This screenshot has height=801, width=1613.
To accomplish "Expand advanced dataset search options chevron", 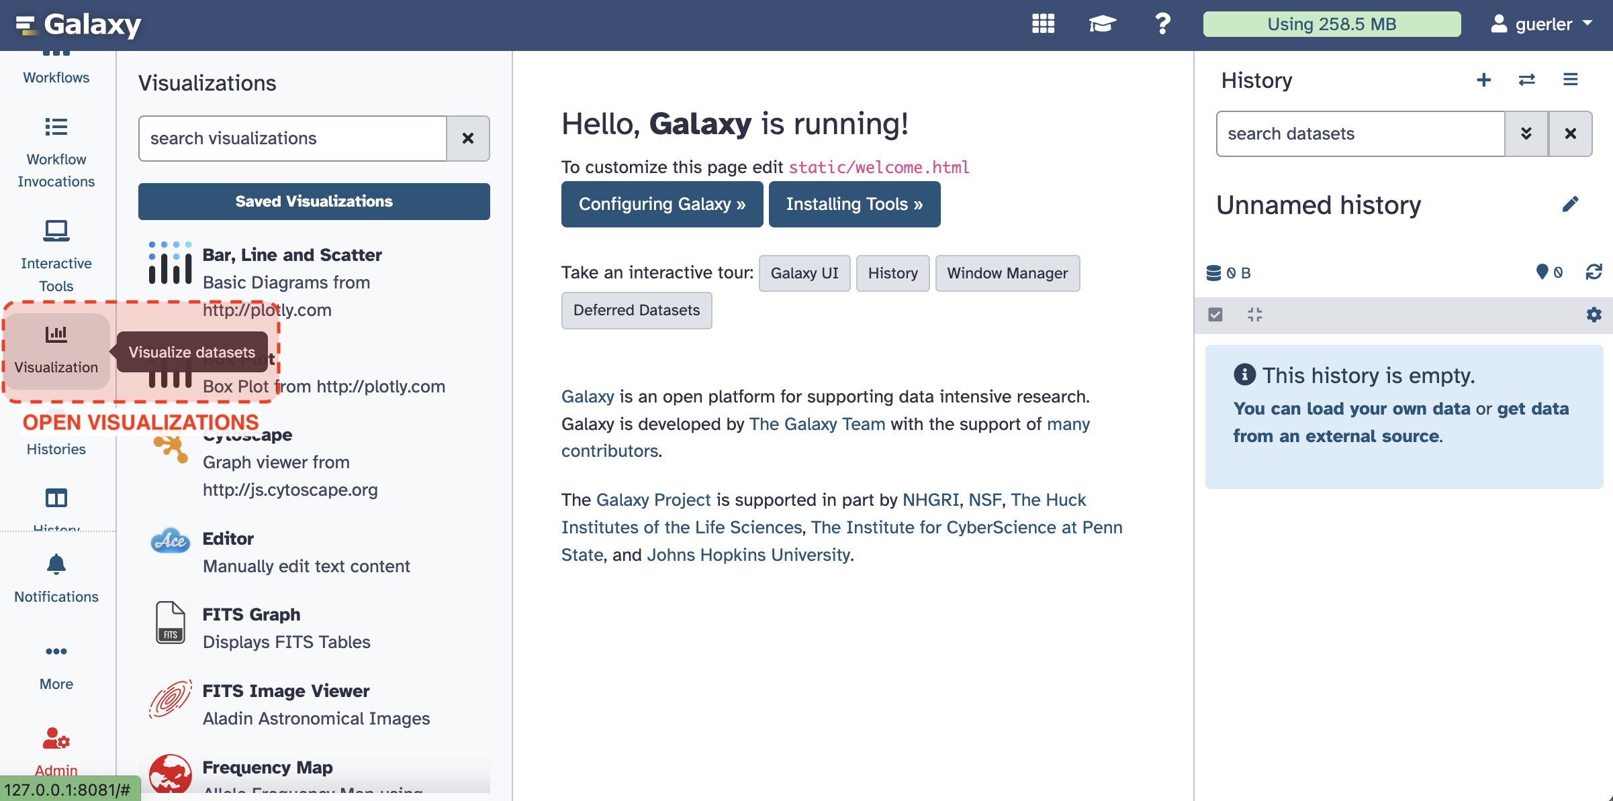I will (1526, 133).
